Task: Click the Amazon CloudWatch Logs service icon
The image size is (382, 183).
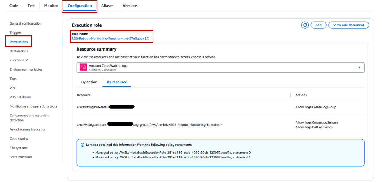Action: coord(83,67)
